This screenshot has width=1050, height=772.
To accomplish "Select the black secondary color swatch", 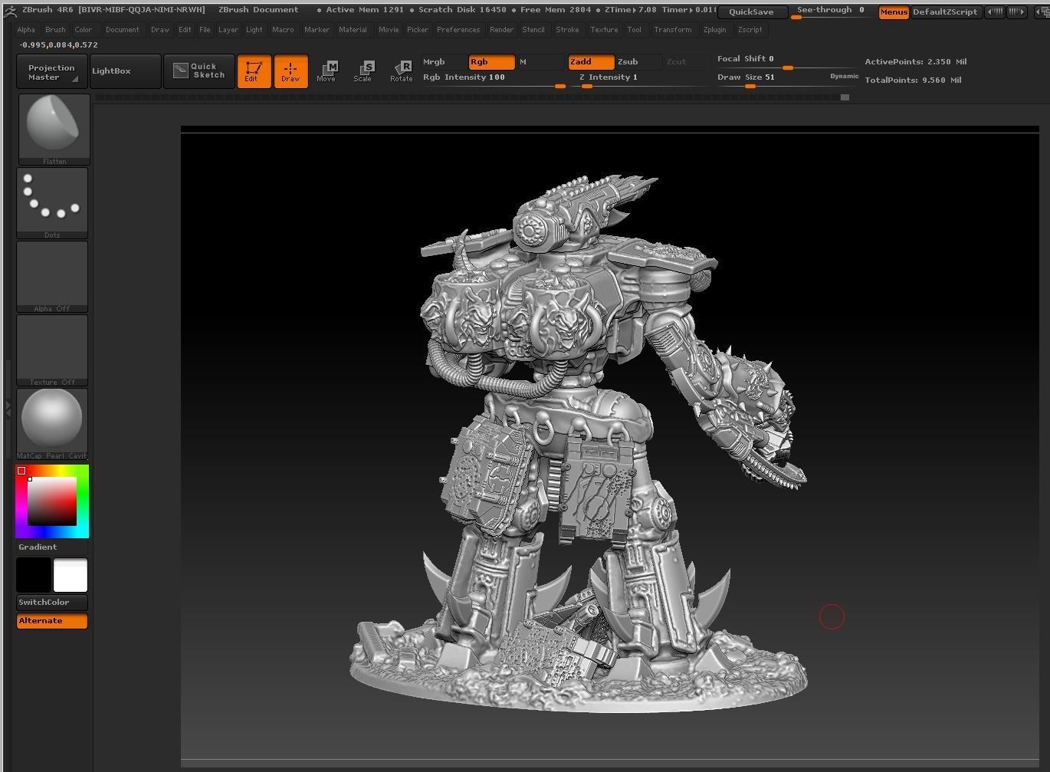I will (34, 575).
